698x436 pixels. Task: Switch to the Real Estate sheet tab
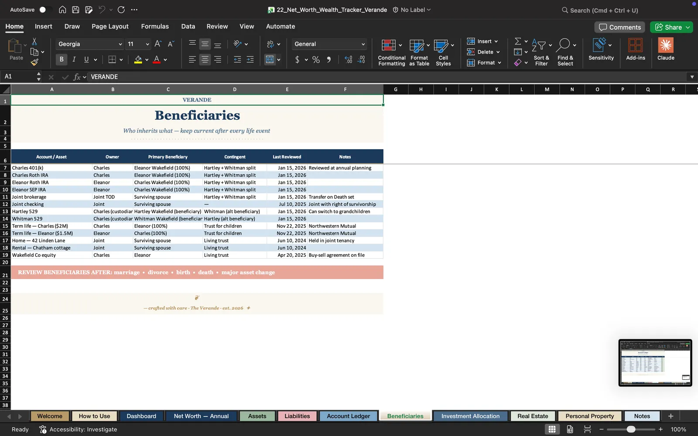[533, 416]
